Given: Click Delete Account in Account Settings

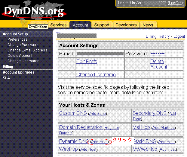Looking at the screenshot, I should click(158, 64).
